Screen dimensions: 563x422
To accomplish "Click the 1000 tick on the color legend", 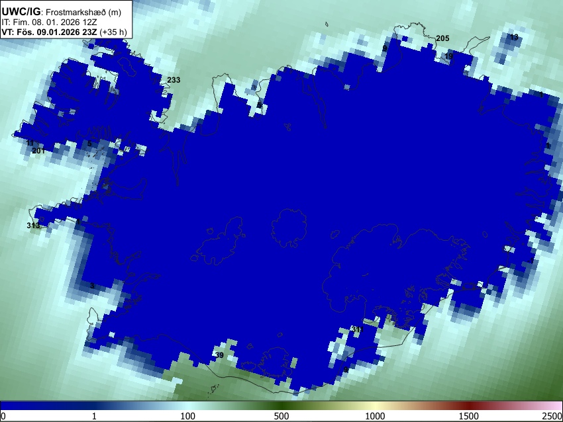I will coord(375,416).
